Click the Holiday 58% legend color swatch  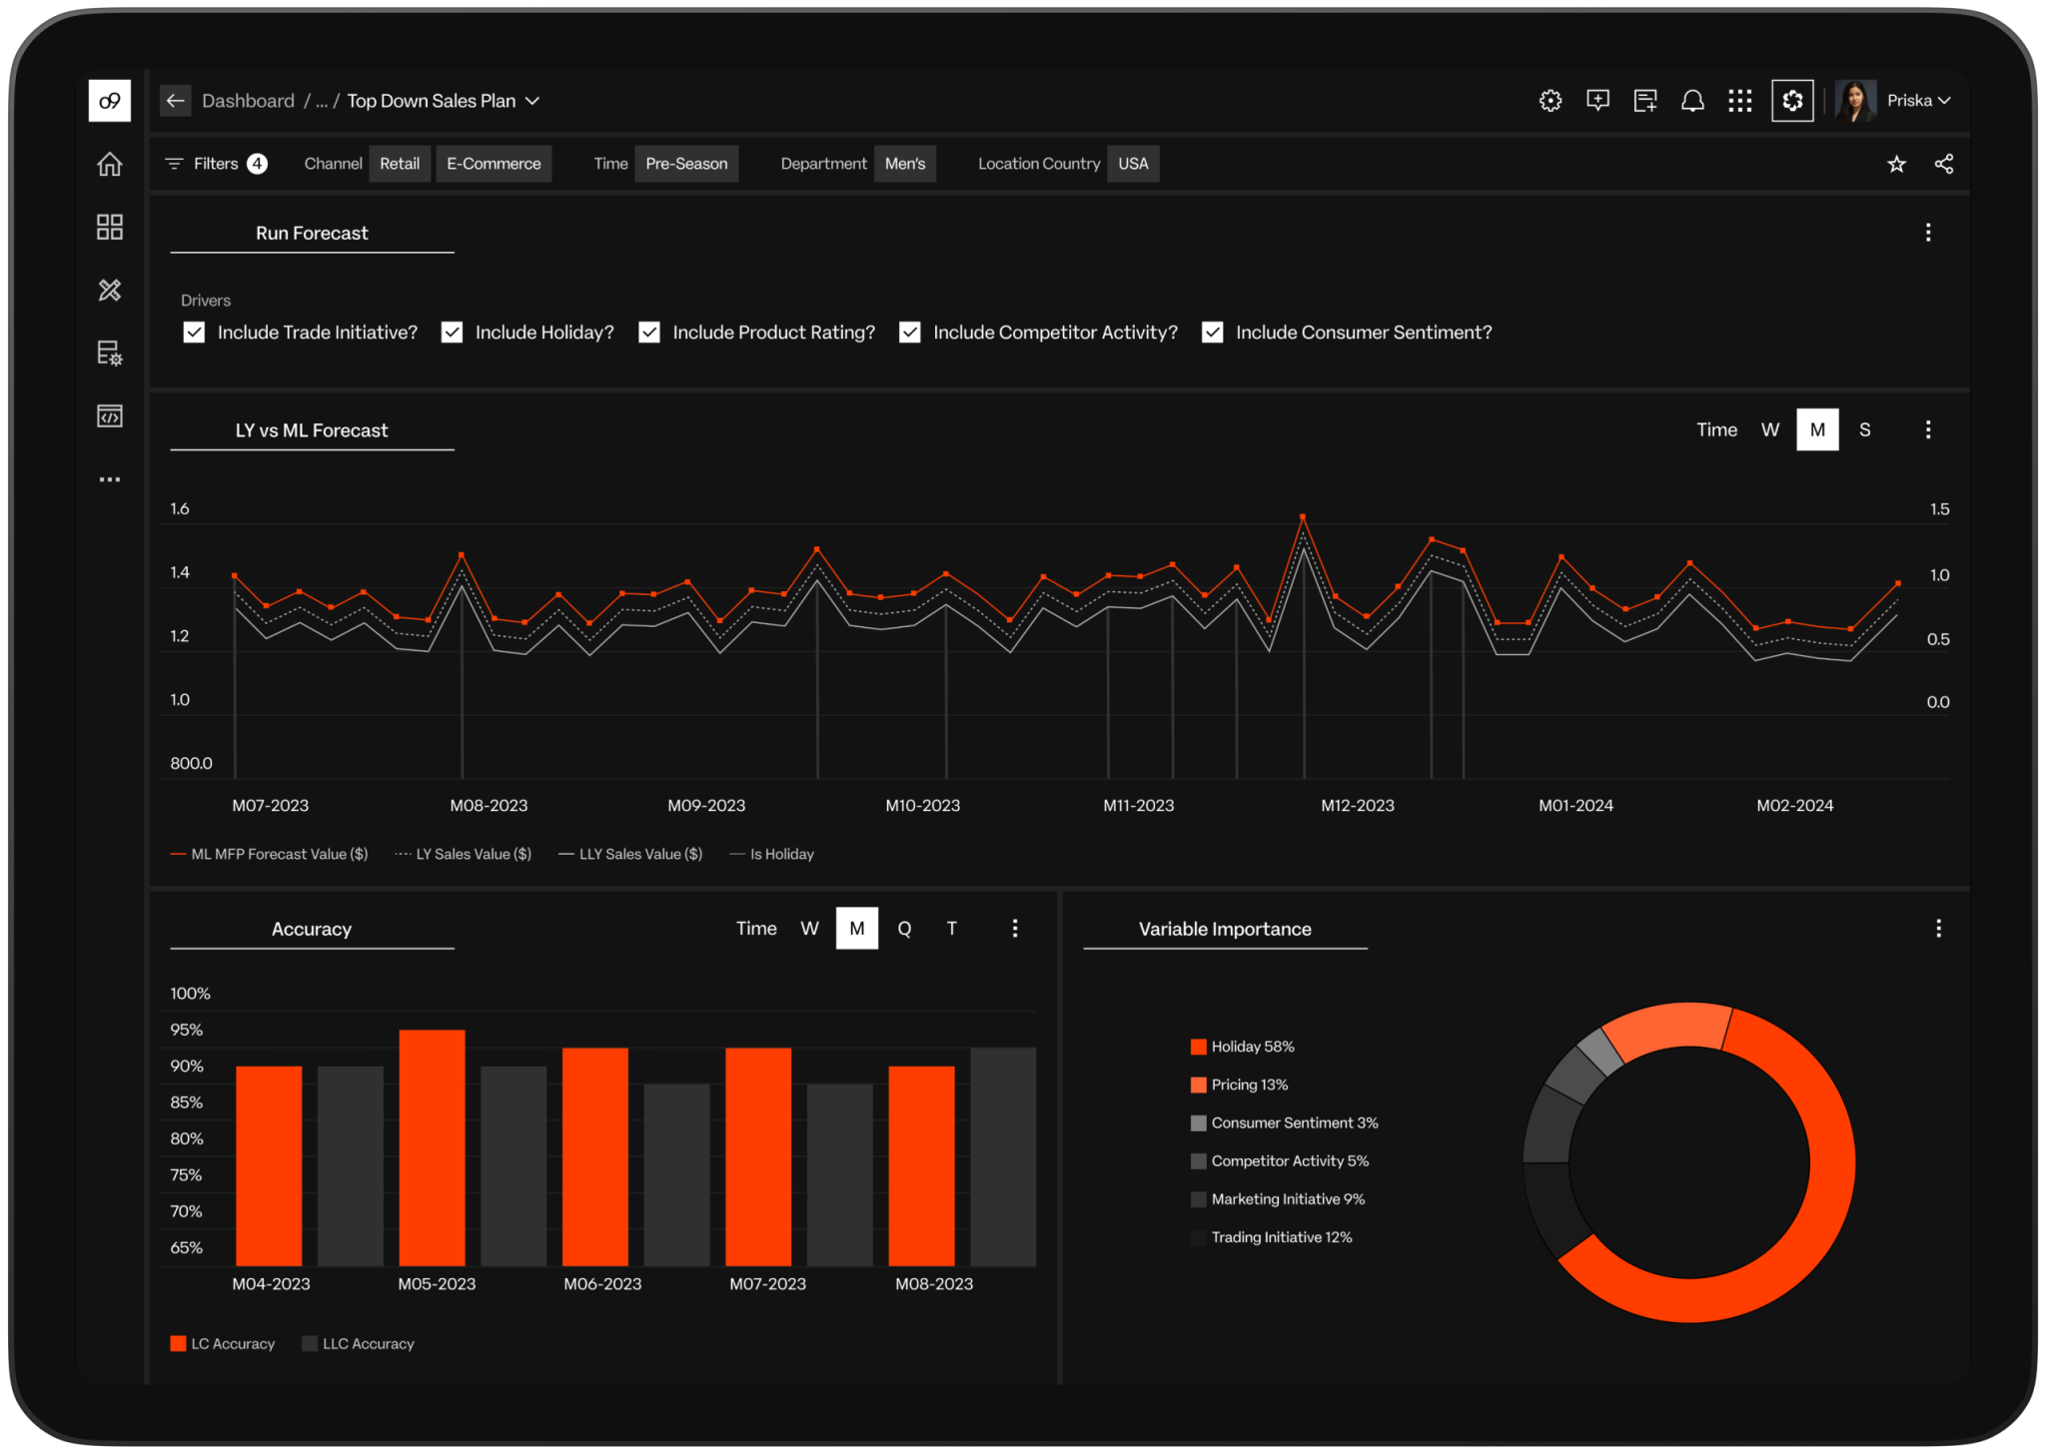click(1198, 1047)
